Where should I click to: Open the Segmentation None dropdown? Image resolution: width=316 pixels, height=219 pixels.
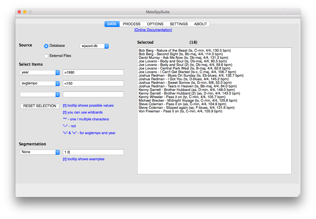click(40, 152)
